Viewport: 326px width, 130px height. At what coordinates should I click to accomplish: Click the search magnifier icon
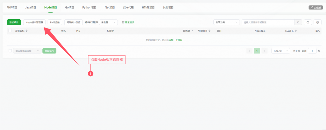point(298,22)
